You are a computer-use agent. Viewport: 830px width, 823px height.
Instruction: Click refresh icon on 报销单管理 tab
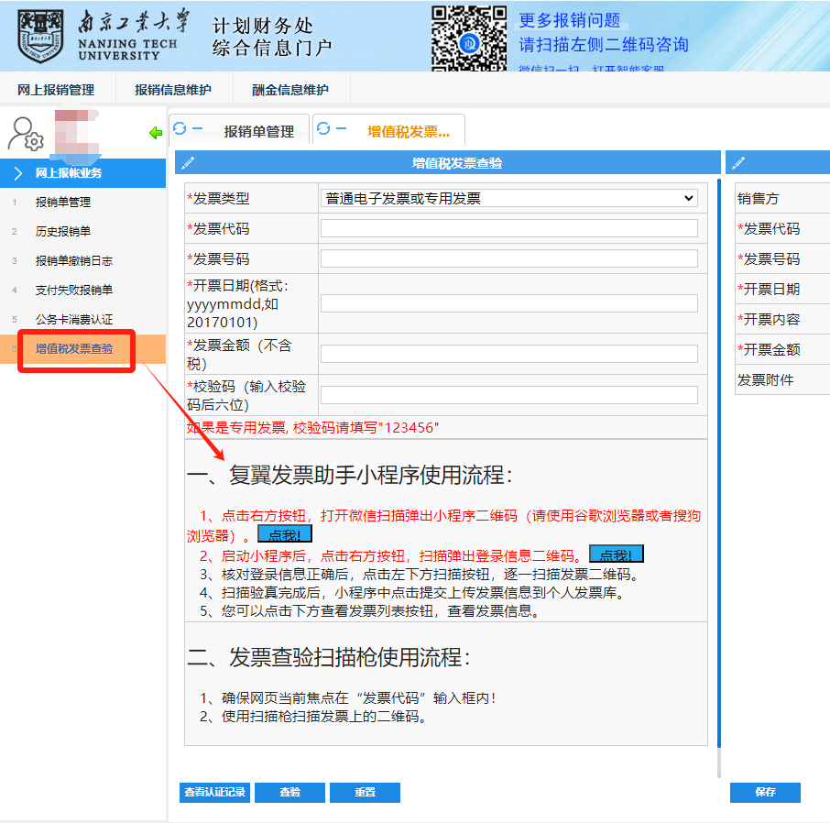click(180, 128)
